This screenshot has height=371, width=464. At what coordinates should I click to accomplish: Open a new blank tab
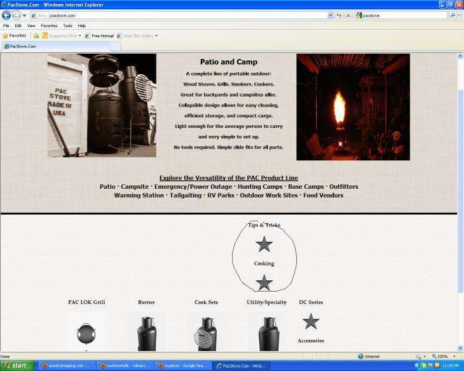click(116, 46)
